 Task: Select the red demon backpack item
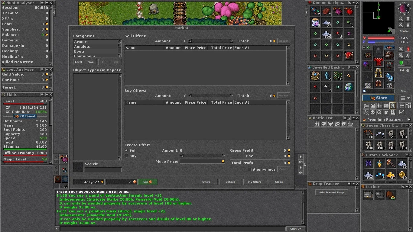[x=349, y=56]
